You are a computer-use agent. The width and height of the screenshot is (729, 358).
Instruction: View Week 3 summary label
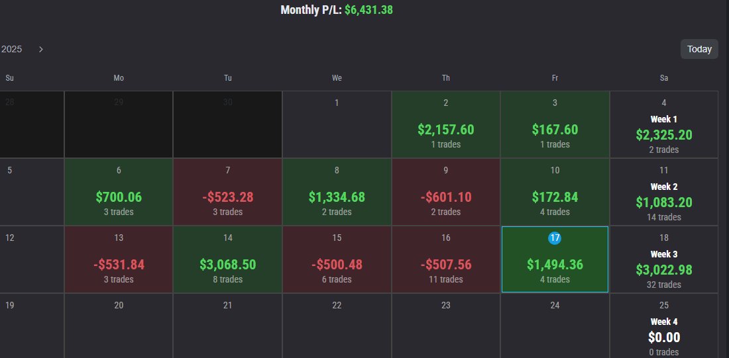pos(664,254)
